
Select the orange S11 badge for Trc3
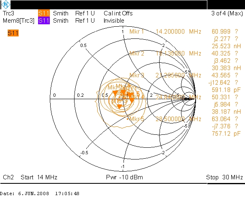pyautogui.click(x=44, y=13)
